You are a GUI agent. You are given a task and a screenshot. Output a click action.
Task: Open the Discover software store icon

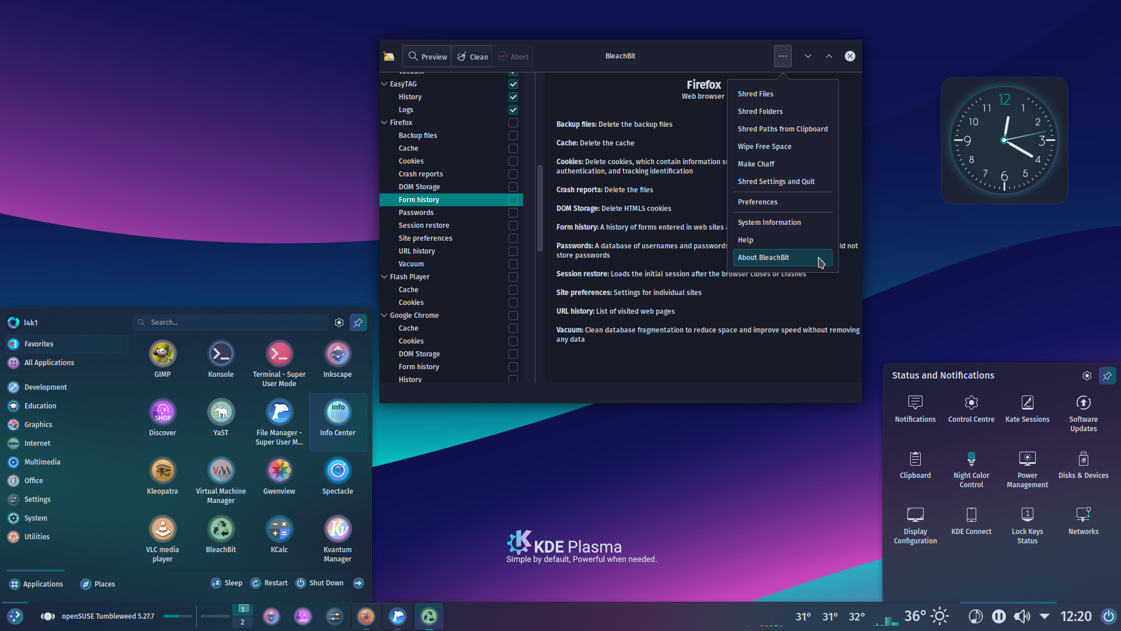162,417
